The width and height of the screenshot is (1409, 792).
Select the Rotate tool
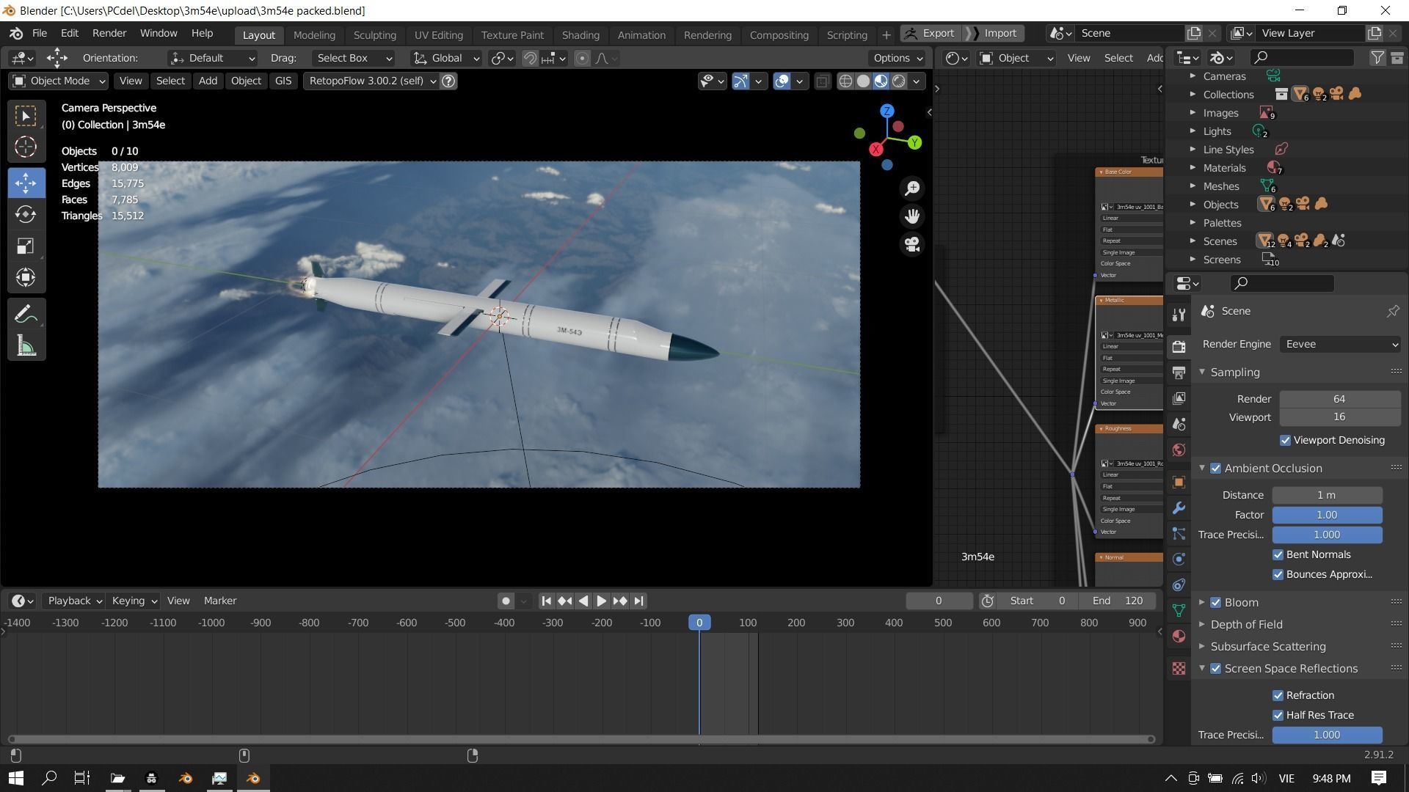pyautogui.click(x=26, y=214)
